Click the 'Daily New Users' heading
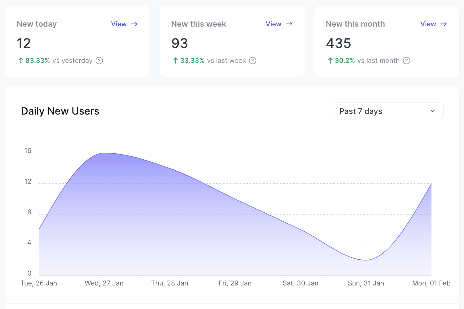Image resolution: width=464 pixels, height=309 pixels. click(x=60, y=111)
